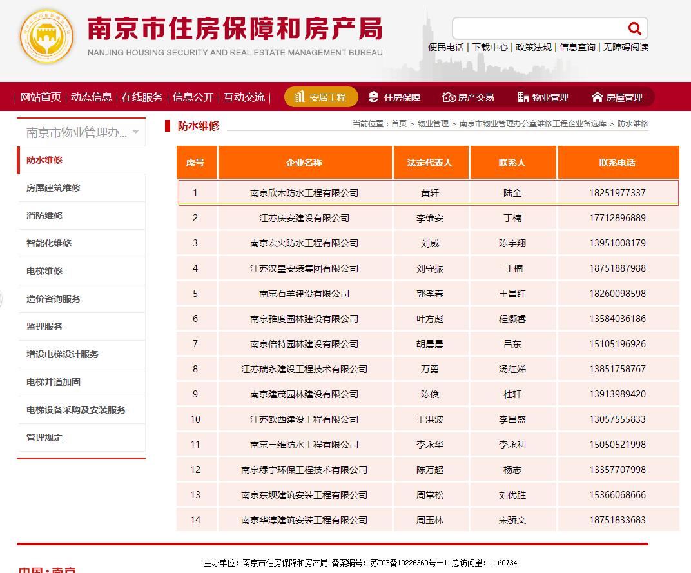Select 管理规定 in the sidebar
Viewport: 691px width, 573px height.
[x=81, y=438]
